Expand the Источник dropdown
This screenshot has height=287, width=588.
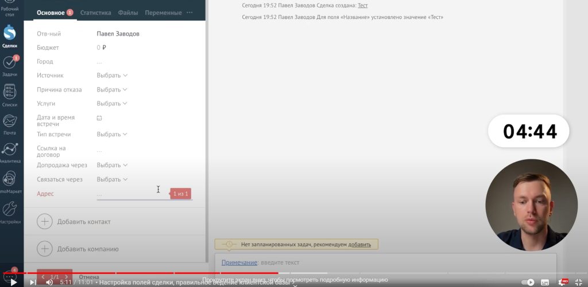pyautogui.click(x=112, y=76)
